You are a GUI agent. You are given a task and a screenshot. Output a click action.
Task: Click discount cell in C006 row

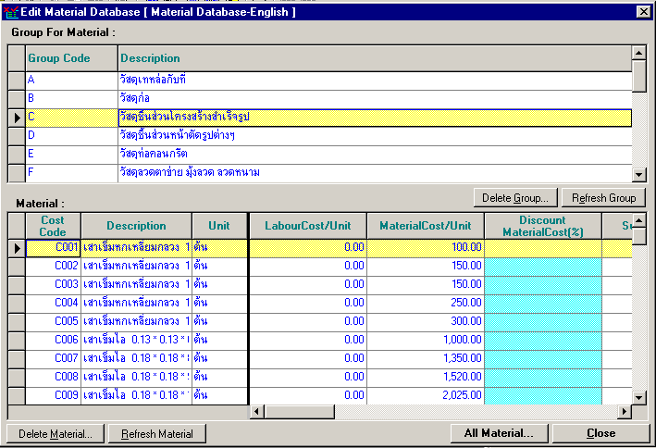coord(543,340)
